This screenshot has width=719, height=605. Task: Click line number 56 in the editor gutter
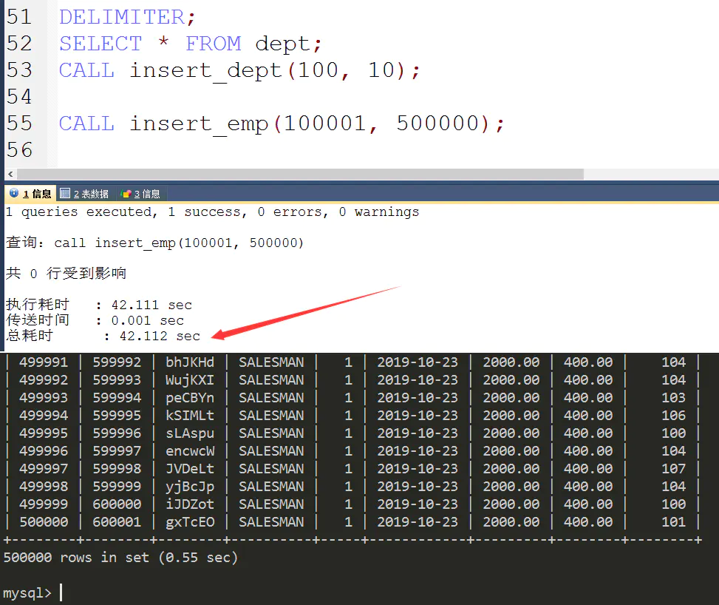tap(18, 149)
